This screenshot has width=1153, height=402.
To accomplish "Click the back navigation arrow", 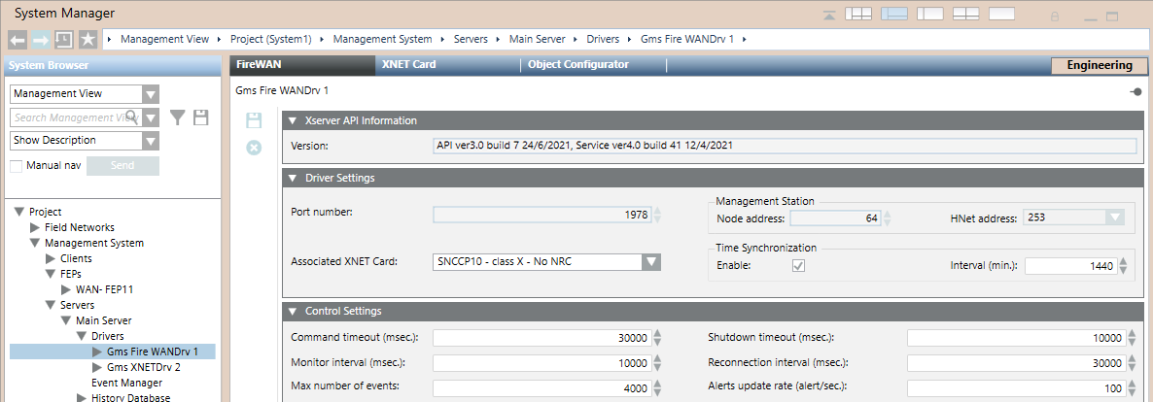I will (17, 40).
